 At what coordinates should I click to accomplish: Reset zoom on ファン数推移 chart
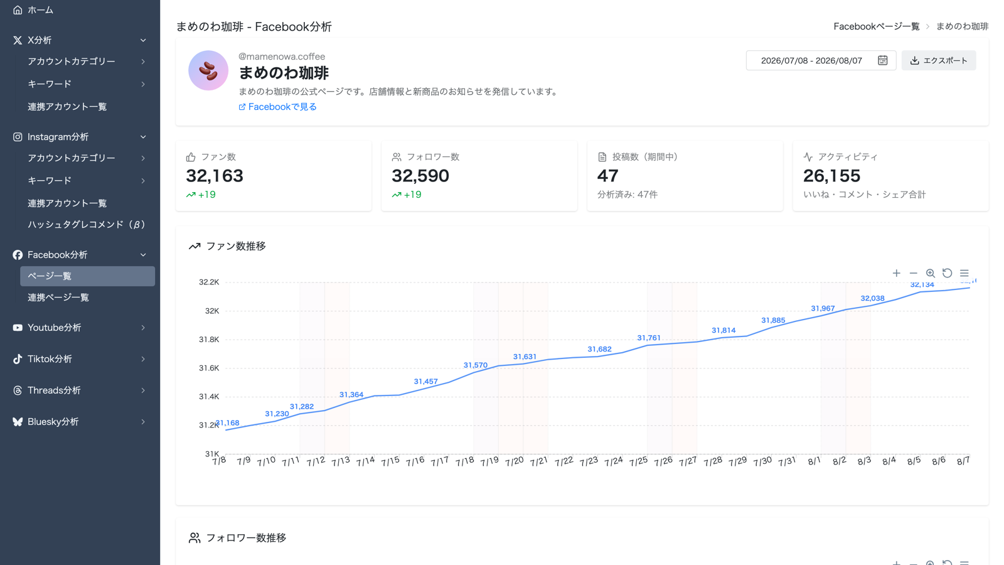coord(948,273)
